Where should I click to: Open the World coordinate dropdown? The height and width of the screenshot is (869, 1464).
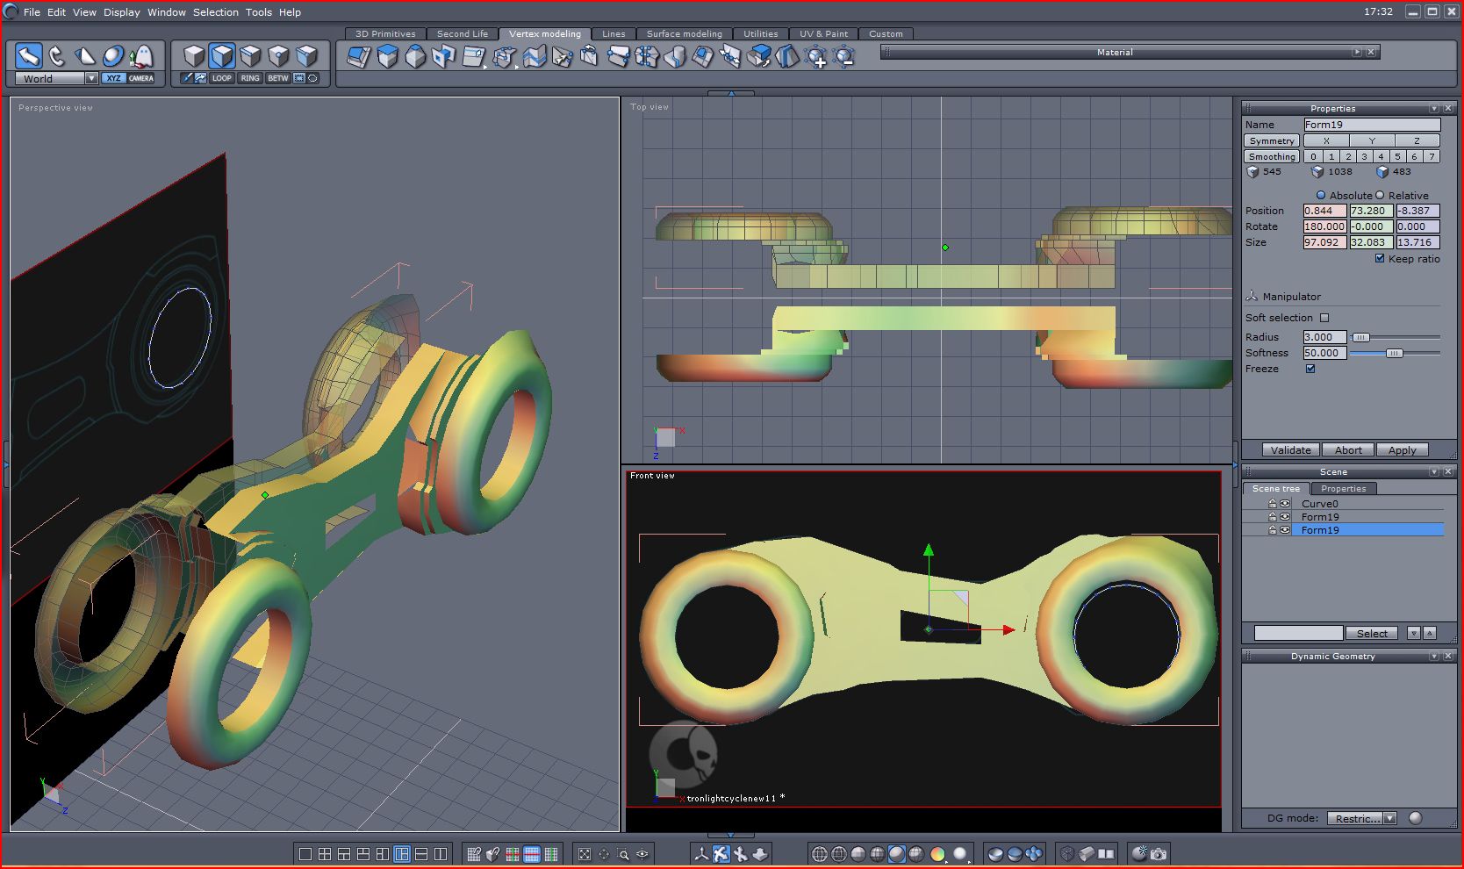click(x=91, y=78)
